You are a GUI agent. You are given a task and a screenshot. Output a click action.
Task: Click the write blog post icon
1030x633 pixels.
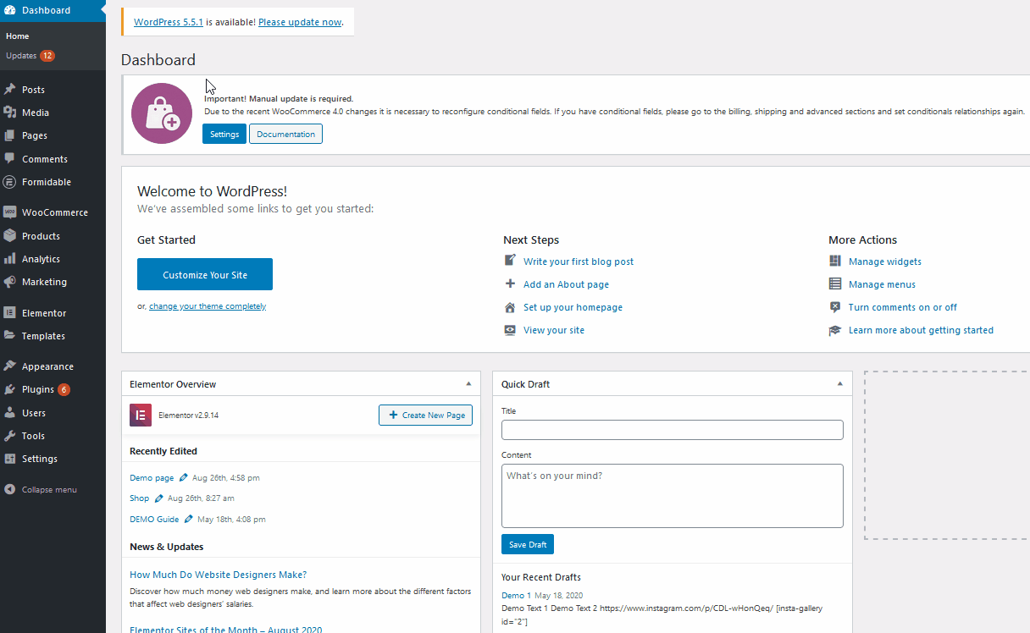[x=510, y=261]
